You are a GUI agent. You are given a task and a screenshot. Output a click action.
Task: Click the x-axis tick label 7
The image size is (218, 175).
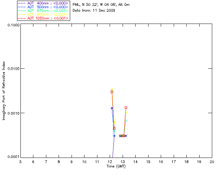click(46, 162)
